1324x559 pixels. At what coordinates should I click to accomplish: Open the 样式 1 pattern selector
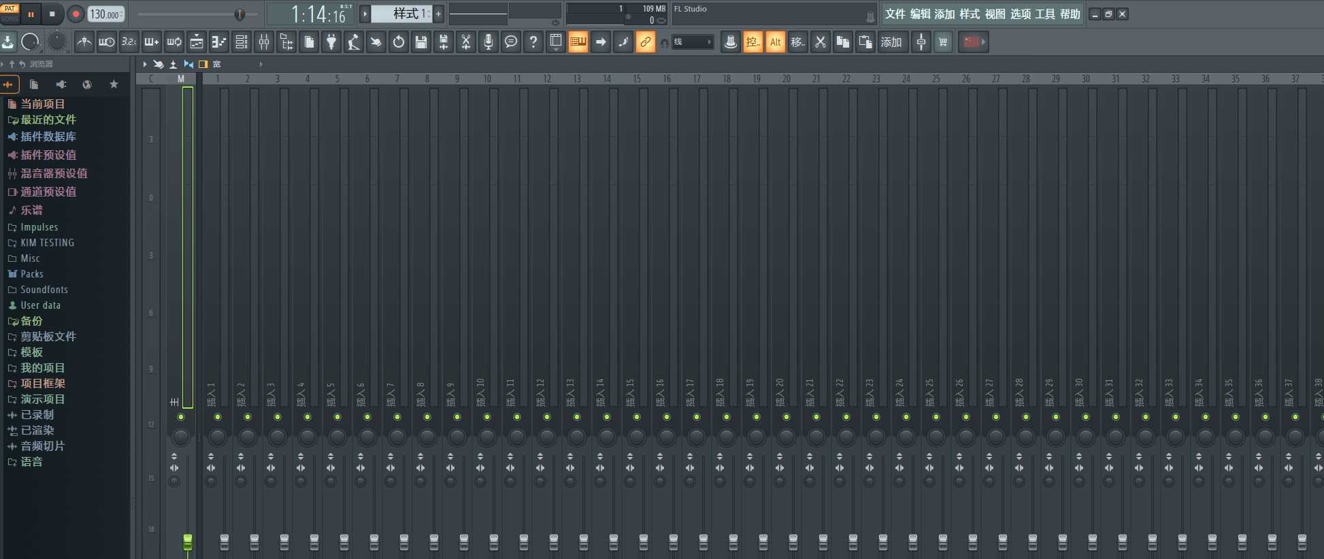click(402, 14)
